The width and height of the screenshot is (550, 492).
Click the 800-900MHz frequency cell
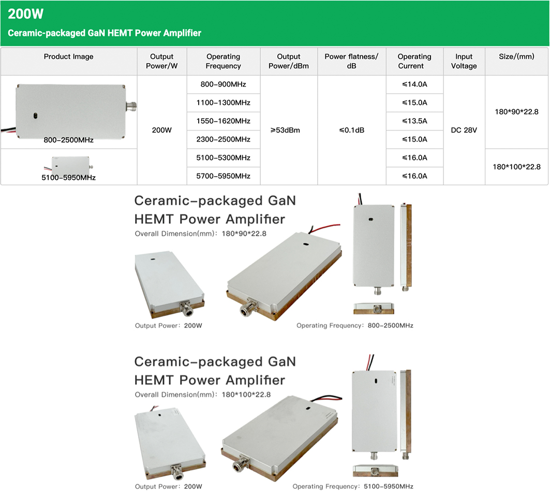(x=223, y=84)
